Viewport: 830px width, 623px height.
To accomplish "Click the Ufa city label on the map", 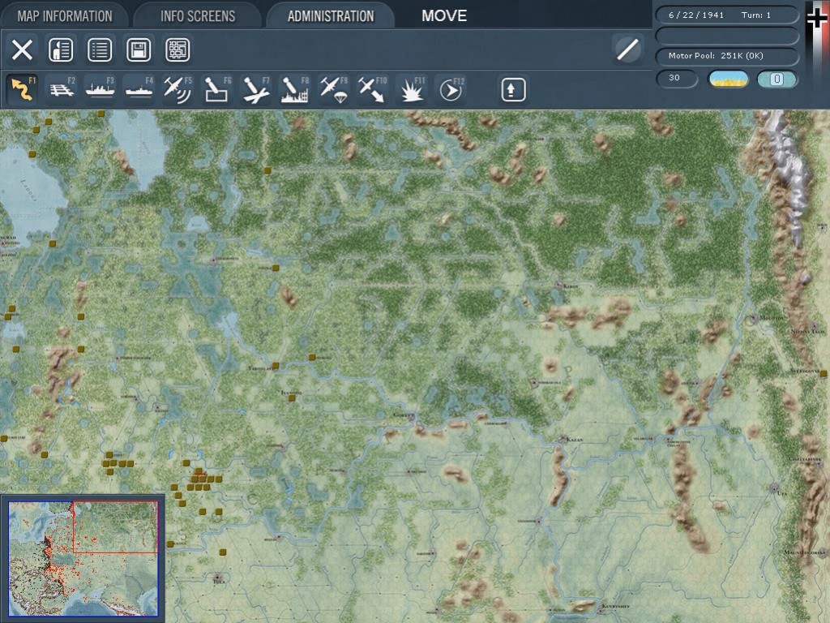I will tap(782, 493).
